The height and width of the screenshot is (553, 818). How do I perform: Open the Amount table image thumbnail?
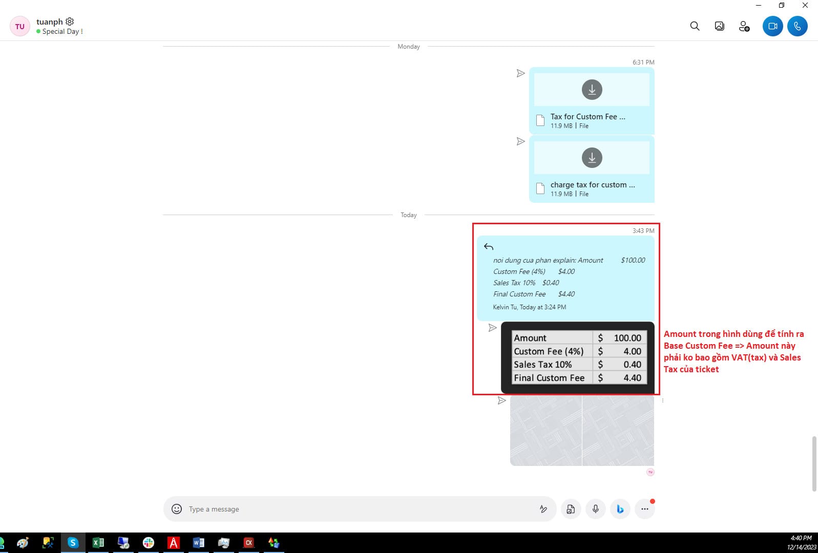[x=579, y=357]
